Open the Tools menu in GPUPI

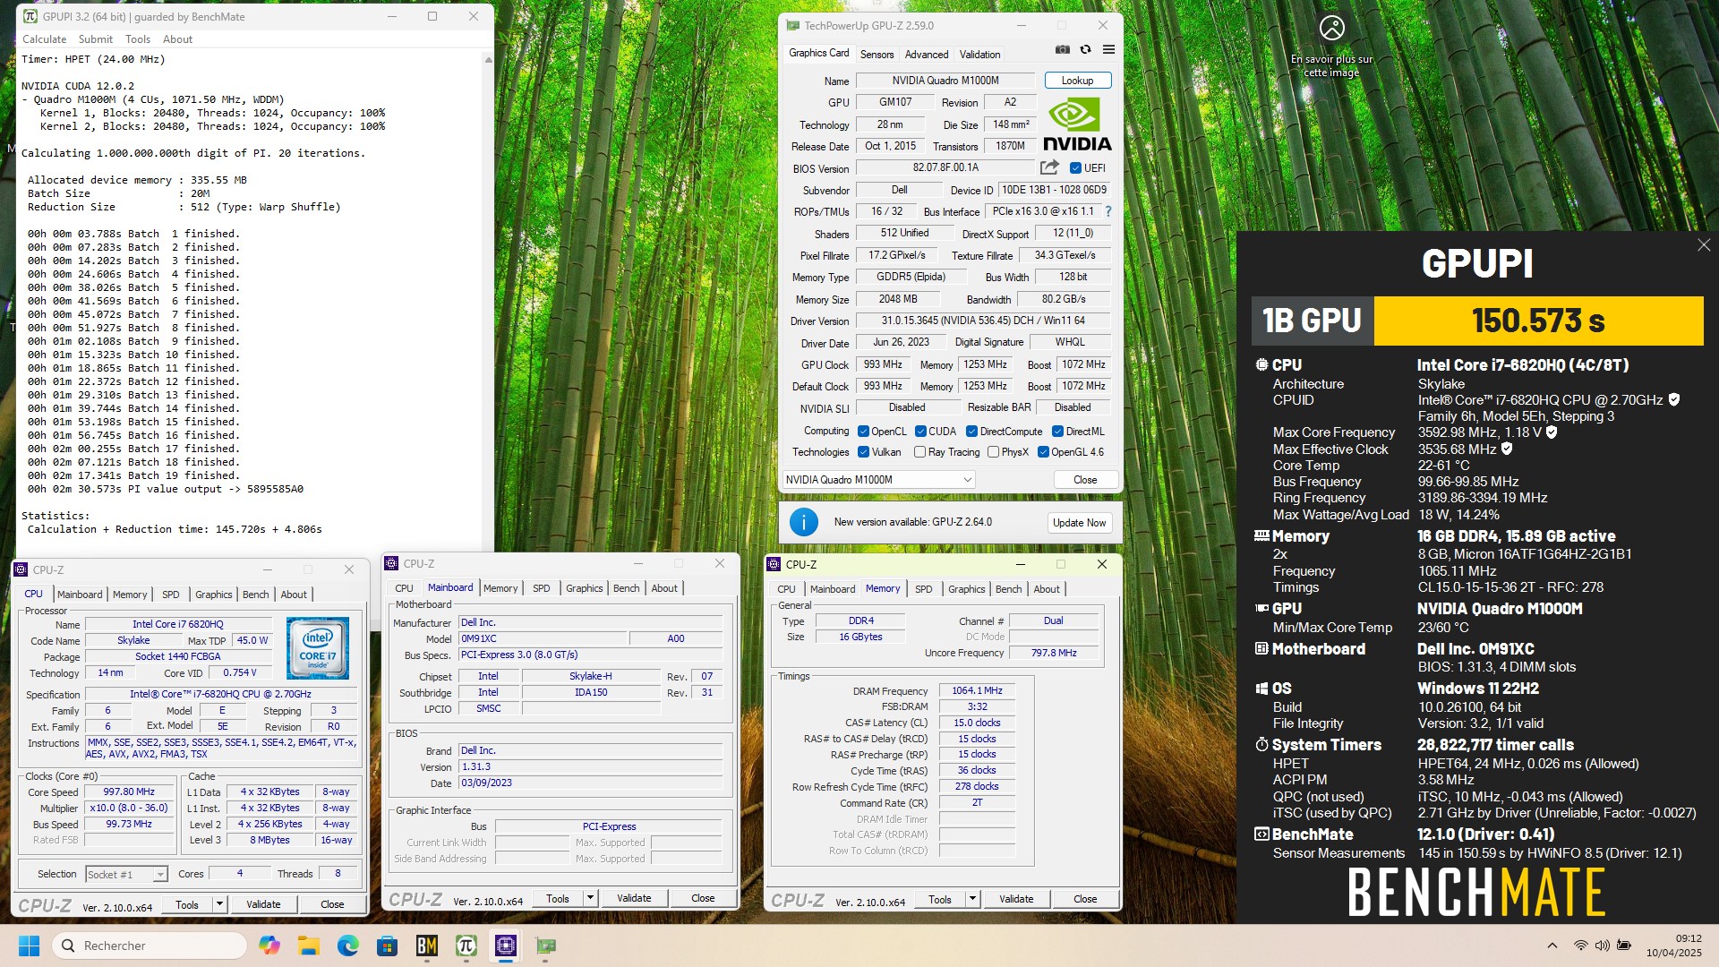coord(138,39)
